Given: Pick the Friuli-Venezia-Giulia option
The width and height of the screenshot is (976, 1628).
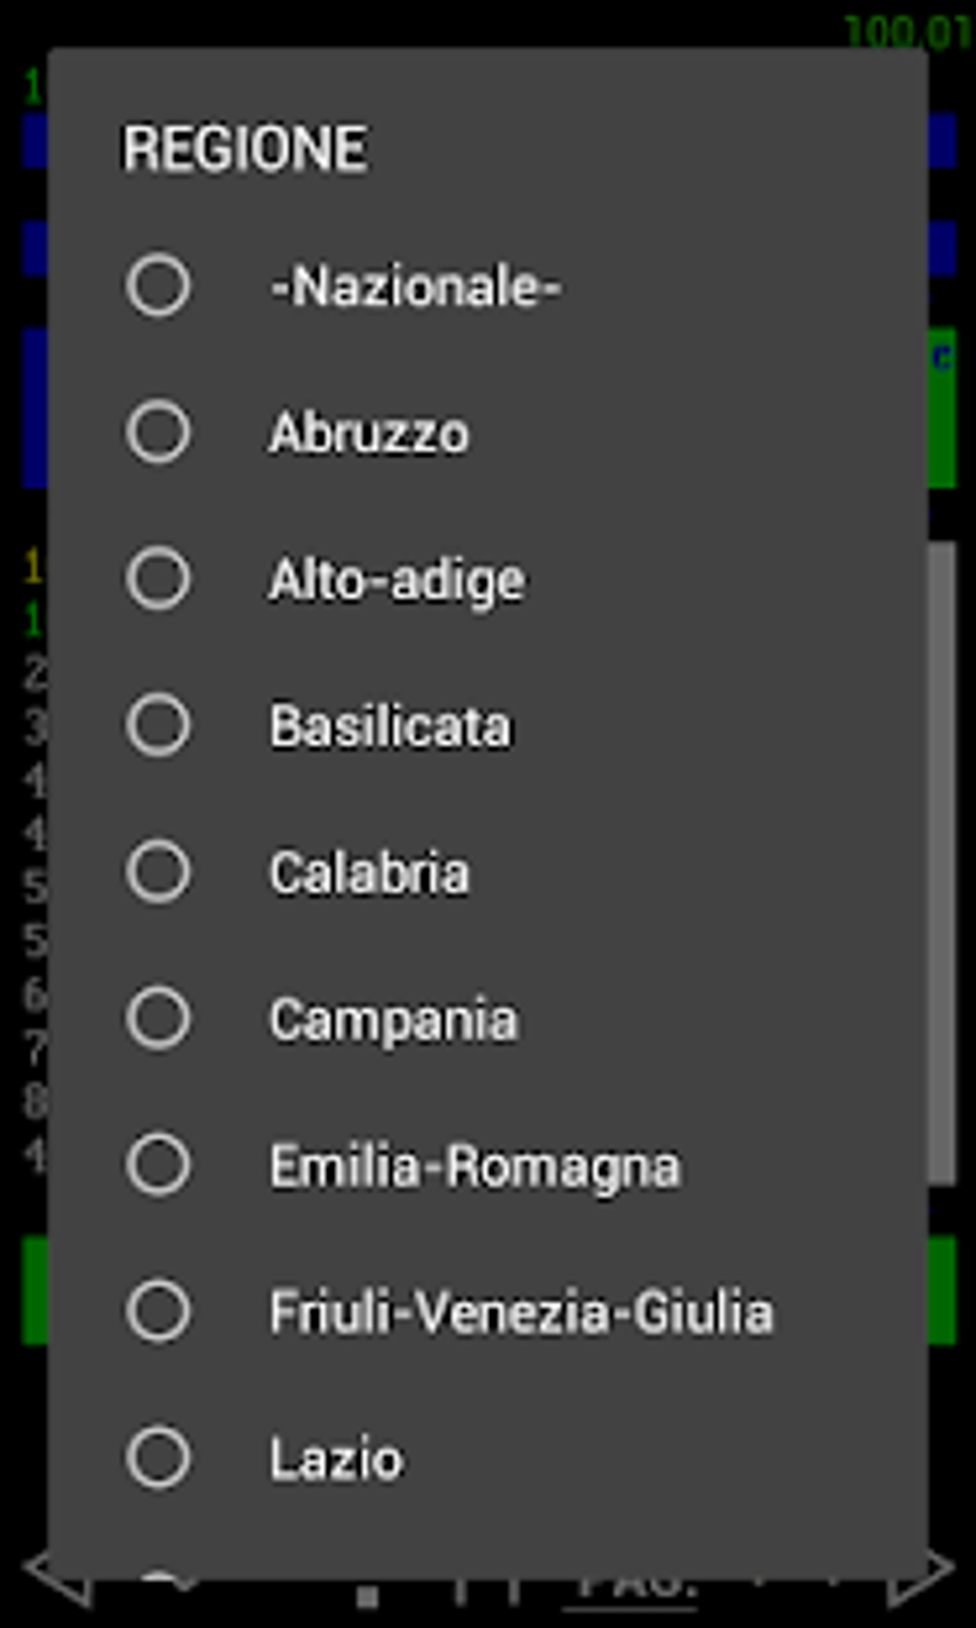Looking at the screenshot, I should (158, 1311).
